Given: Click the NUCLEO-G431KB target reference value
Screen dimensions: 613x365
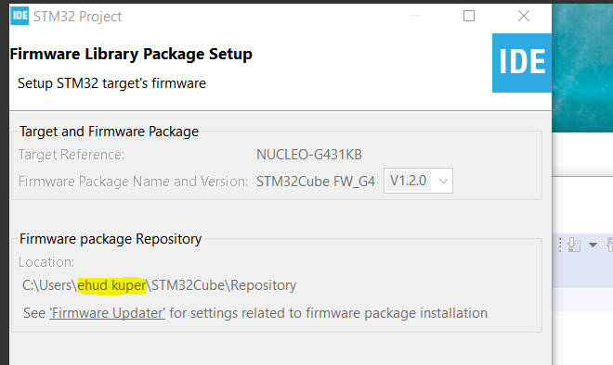Looking at the screenshot, I should 309,155.
